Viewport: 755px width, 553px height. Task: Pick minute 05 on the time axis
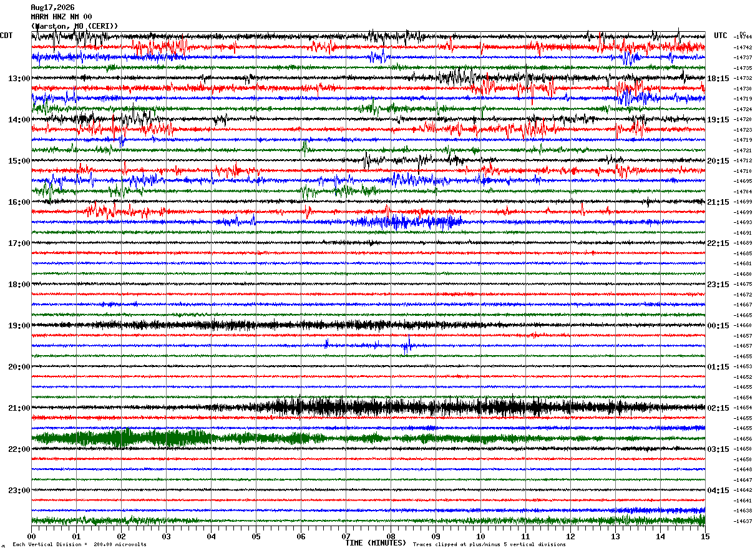256,536
